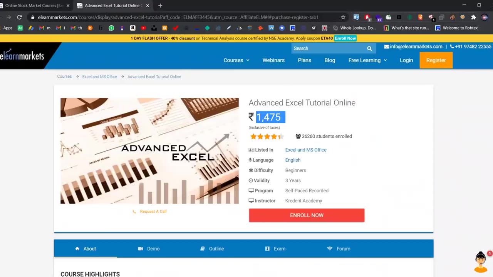Open the Chrome profile avatar
The image size is (493, 277).
click(x=485, y=17)
